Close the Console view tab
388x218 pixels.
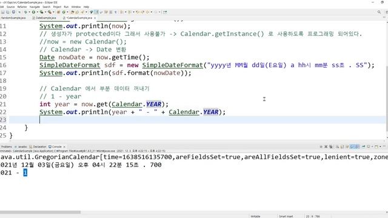pyautogui.click(x=64, y=147)
